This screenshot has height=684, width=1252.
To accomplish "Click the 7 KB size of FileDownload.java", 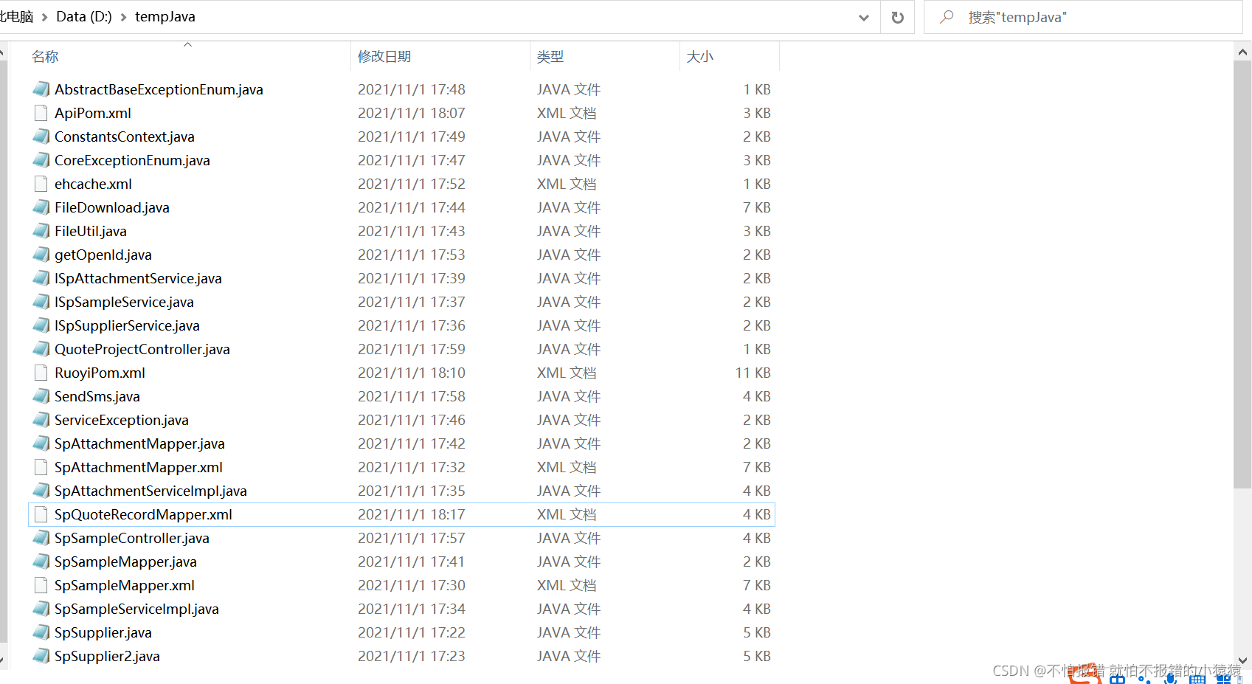I will pos(757,207).
